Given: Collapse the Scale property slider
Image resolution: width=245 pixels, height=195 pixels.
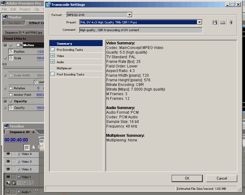Looking at the screenshot, I should 5,58.
